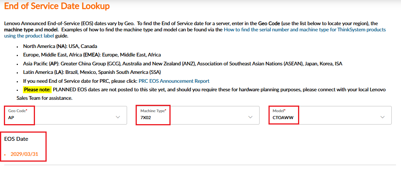Open the PRC EOS Announcement Report link
The image size is (401, 169).
click(174, 81)
